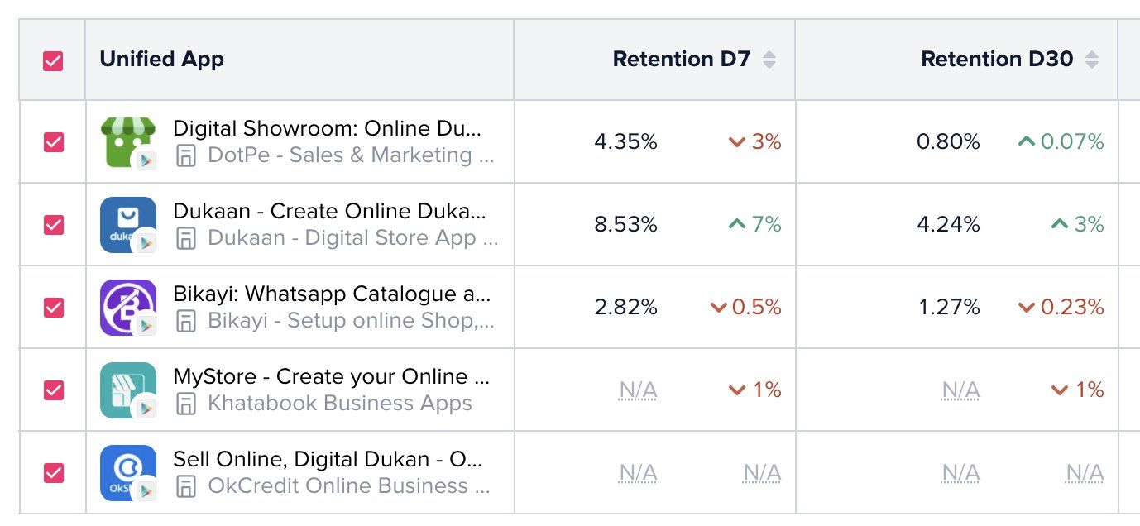The height and width of the screenshot is (526, 1140).
Task: Click the MyStore teal app icon
Action: click(x=127, y=390)
